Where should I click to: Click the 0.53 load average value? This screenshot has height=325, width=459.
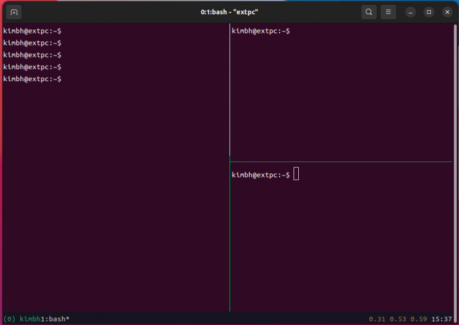(x=397, y=319)
